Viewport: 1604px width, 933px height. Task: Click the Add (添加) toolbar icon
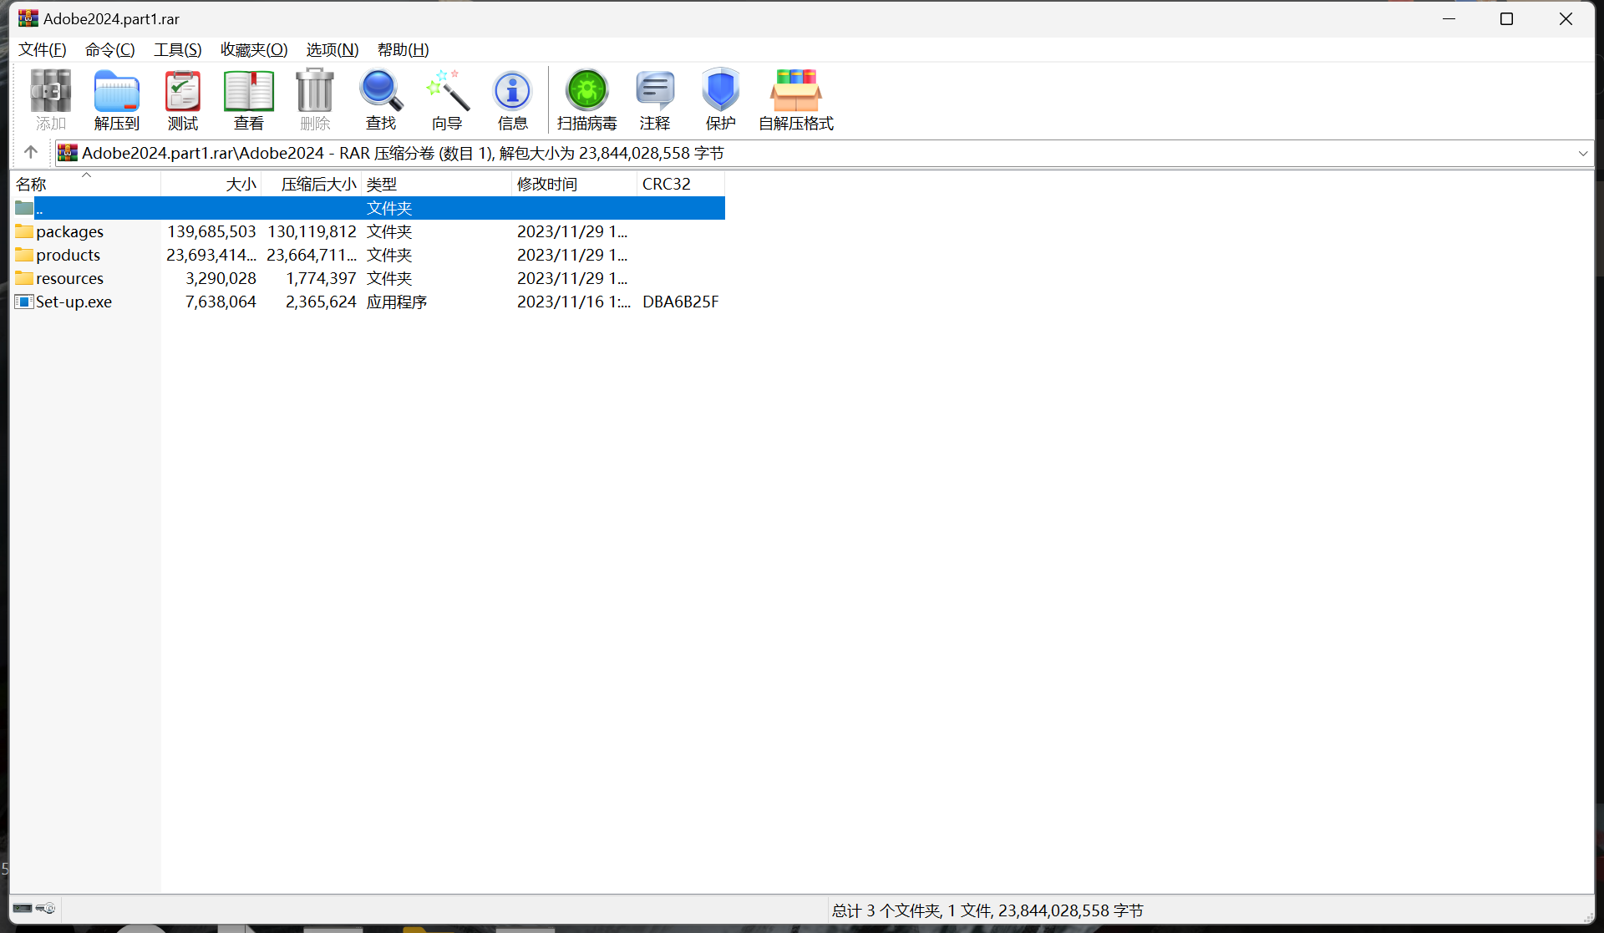51,99
